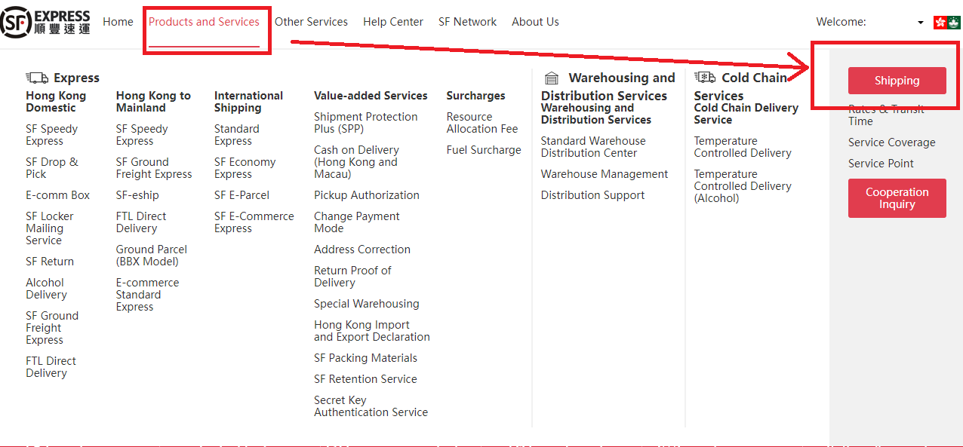The width and height of the screenshot is (963, 447).
Task: Open Temperature Controlled Delivery (Alcohol)
Action: click(x=743, y=186)
